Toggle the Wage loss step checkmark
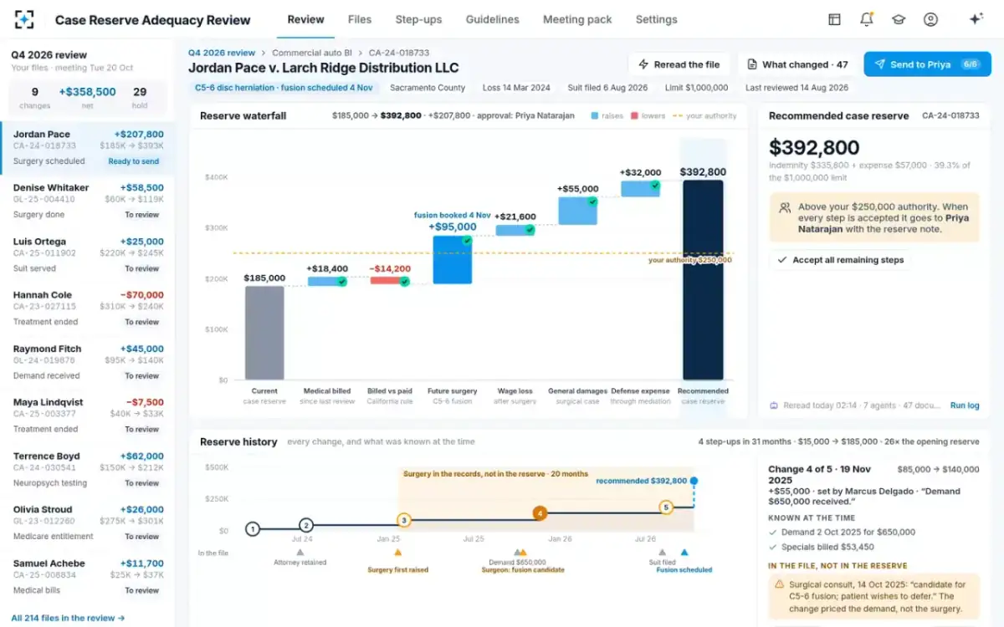 (530, 230)
